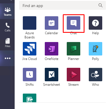Viewport: 109px width, 109px height.
Task: Open the Calendar app
Action: [x=52, y=23]
